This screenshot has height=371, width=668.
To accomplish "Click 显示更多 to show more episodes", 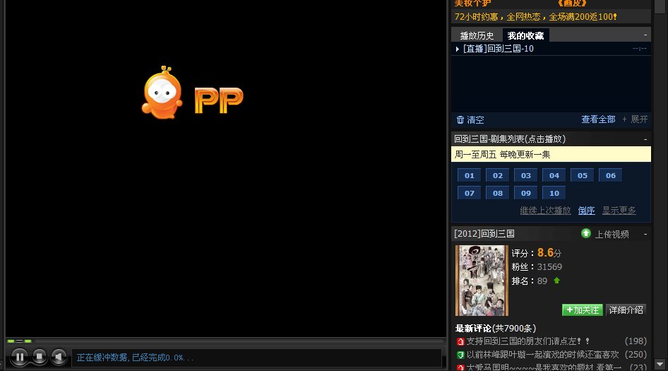I will [x=619, y=211].
